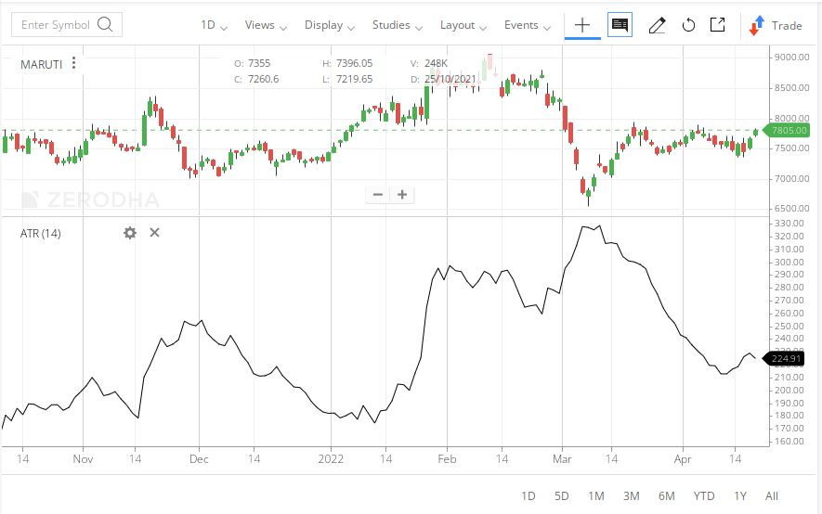Open MARUTI three-dot options menu
This screenshot has height=514, width=822.
[x=74, y=63]
